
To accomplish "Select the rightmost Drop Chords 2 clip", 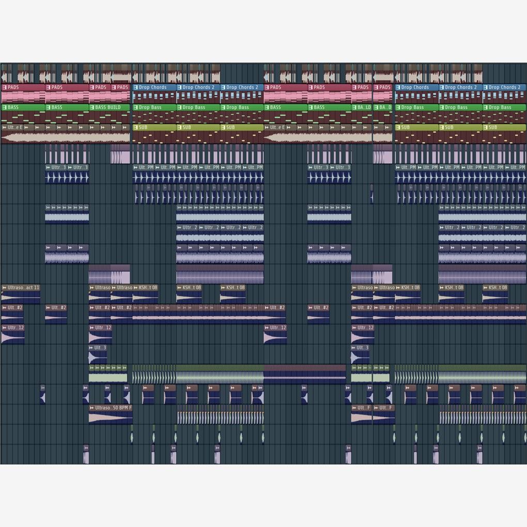I will [x=504, y=94].
